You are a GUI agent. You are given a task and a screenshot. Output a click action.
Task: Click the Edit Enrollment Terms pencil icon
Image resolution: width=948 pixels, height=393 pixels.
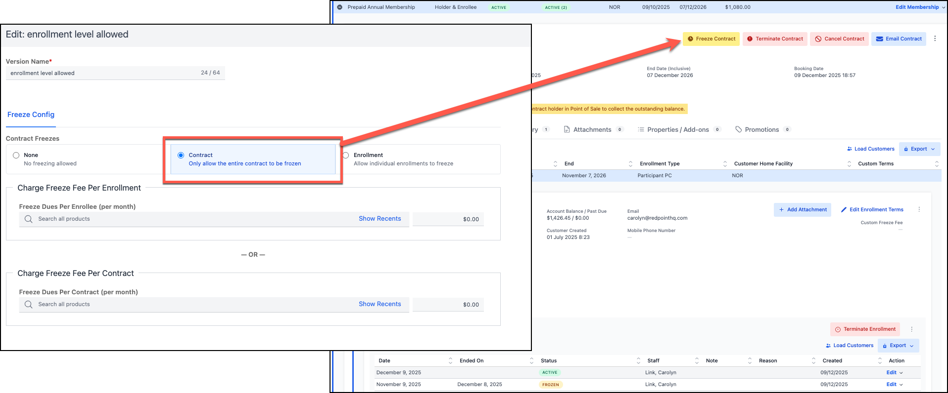844,210
